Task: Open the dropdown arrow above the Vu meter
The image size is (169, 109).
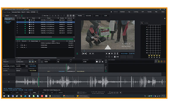Action: (x=165, y=18)
